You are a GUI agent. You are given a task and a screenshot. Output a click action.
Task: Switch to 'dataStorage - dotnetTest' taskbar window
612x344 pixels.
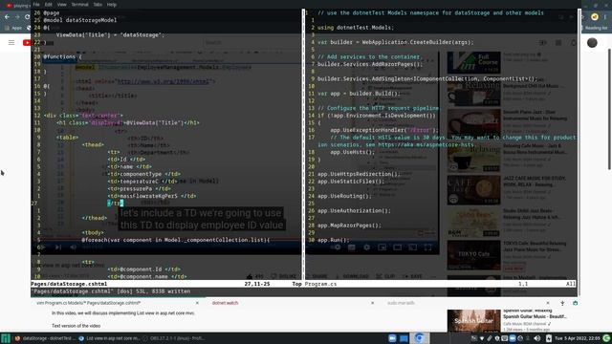coord(44,338)
